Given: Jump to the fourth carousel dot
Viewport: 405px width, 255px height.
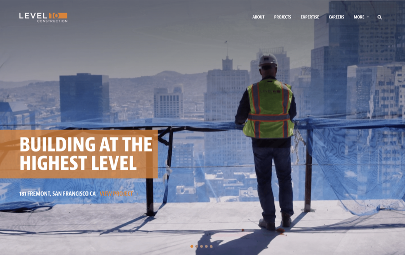Looking at the screenshot, I should click(x=207, y=246).
